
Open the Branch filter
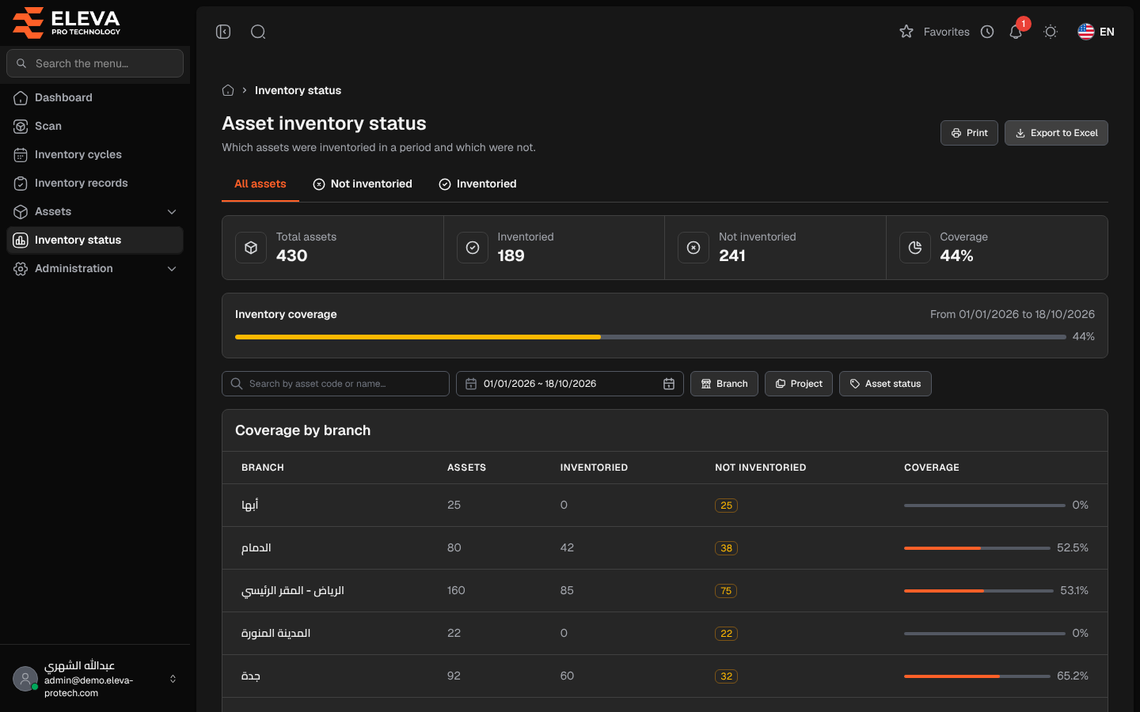tap(724, 384)
